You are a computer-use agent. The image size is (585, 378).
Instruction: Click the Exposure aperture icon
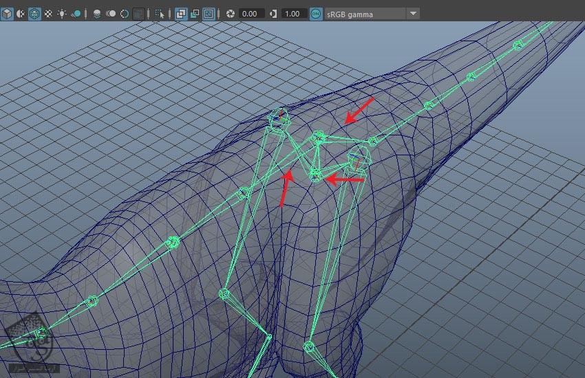click(230, 13)
